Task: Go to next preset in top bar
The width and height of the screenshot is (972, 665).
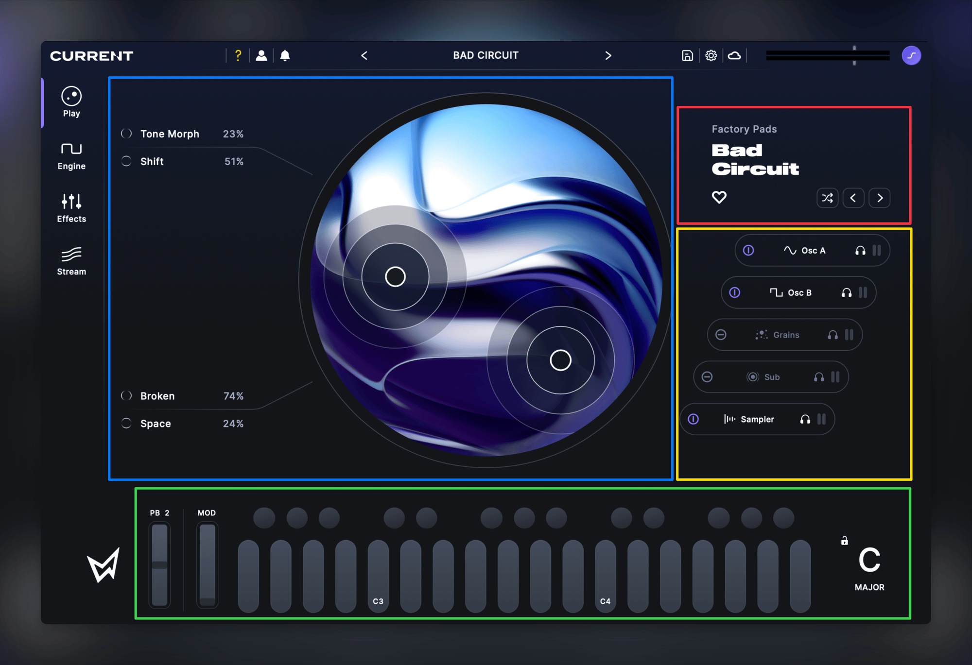Action: pyautogui.click(x=608, y=56)
